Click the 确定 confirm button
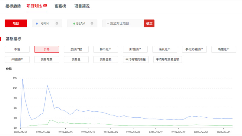 (x=149, y=23)
